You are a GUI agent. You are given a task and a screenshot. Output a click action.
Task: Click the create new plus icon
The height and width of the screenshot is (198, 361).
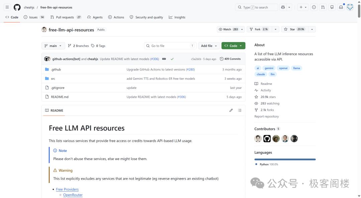[301, 7]
